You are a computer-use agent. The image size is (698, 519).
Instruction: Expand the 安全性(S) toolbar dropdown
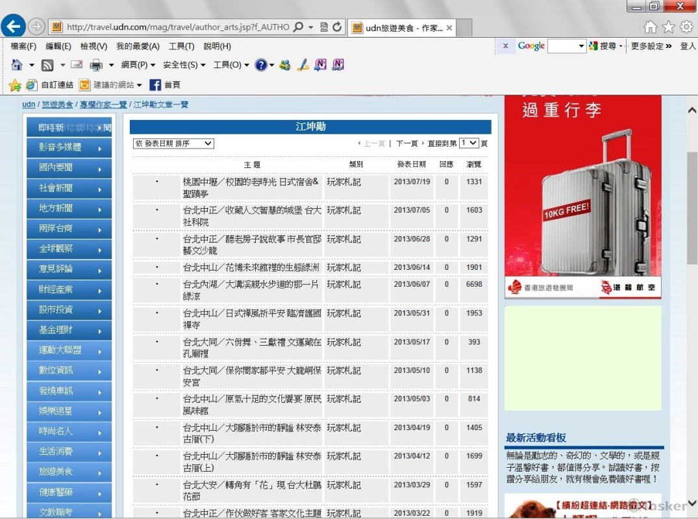point(184,65)
